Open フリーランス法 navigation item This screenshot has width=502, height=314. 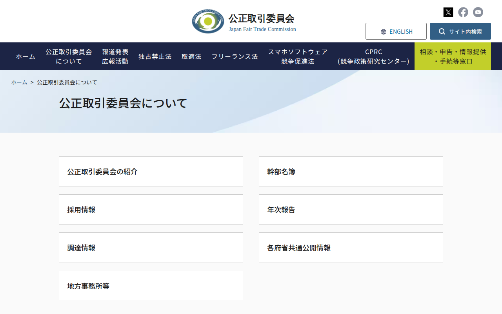click(x=235, y=57)
